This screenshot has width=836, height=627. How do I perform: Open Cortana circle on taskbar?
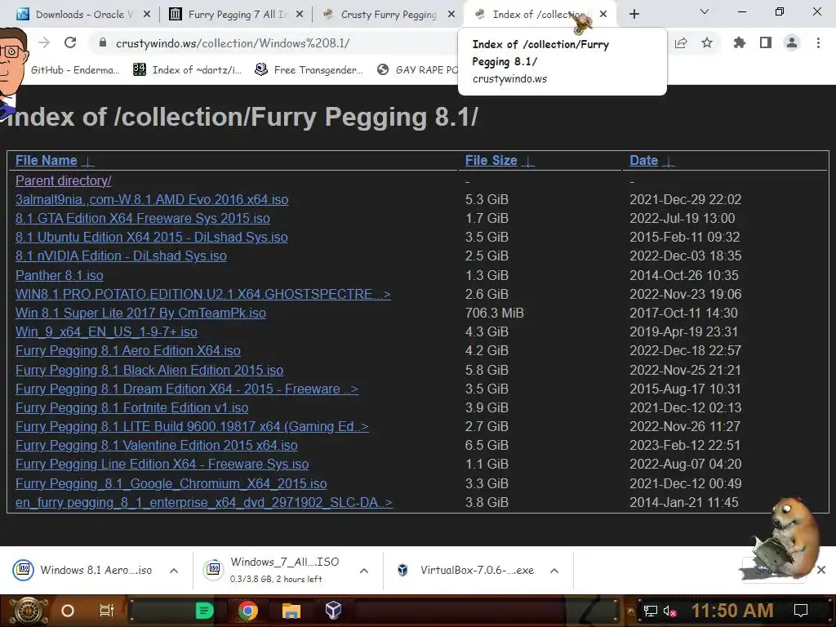pos(68,611)
